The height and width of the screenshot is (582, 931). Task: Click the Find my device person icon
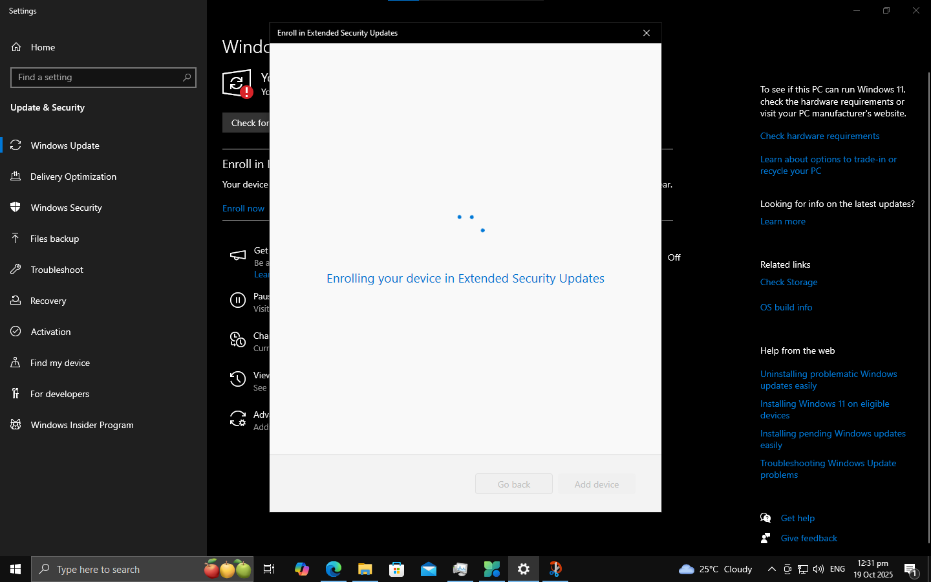point(16,363)
